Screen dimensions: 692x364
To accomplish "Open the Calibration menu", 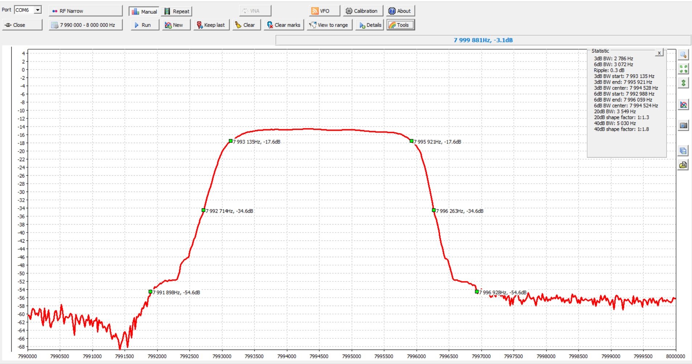I will click(x=362, y=11).
